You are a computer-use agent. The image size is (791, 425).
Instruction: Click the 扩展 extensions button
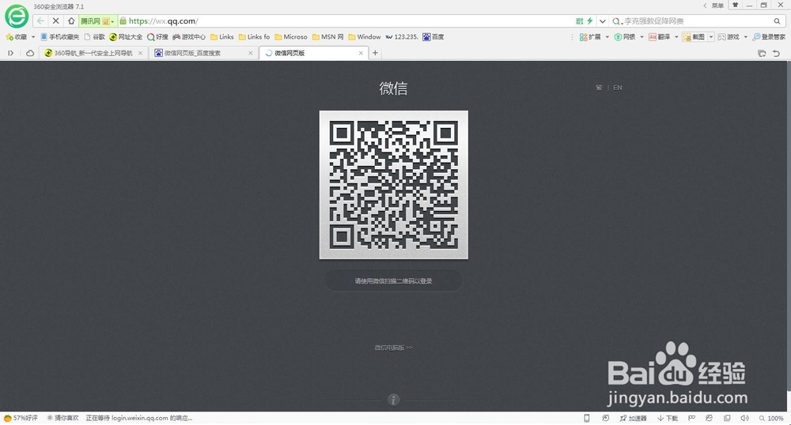pyautogui.click(x=590, y=37)
